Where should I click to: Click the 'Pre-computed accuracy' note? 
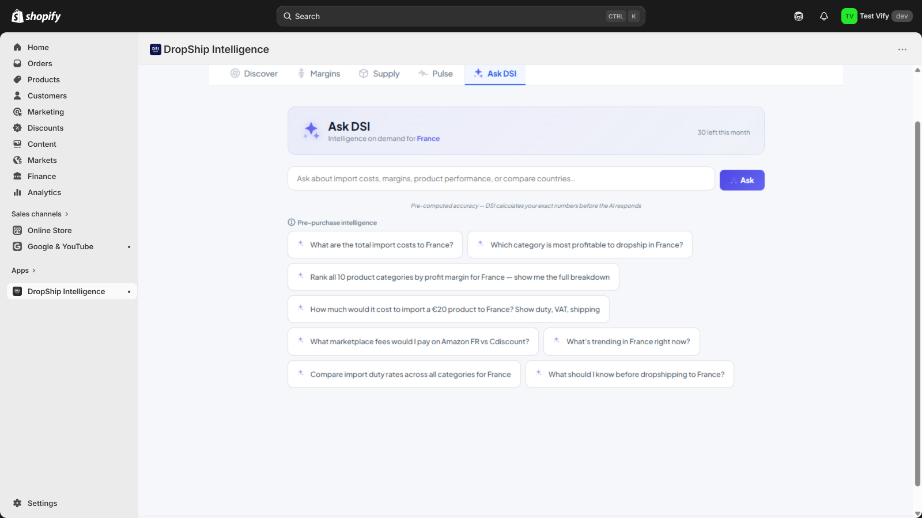coord(526,205)
